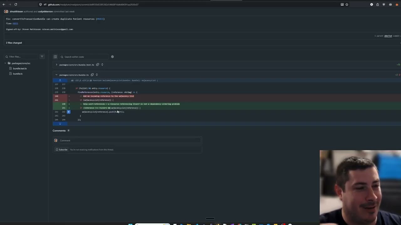Expand all lines for bundle.ts
This screenshot has height=225, width=401.
click(x=97, y=75)
